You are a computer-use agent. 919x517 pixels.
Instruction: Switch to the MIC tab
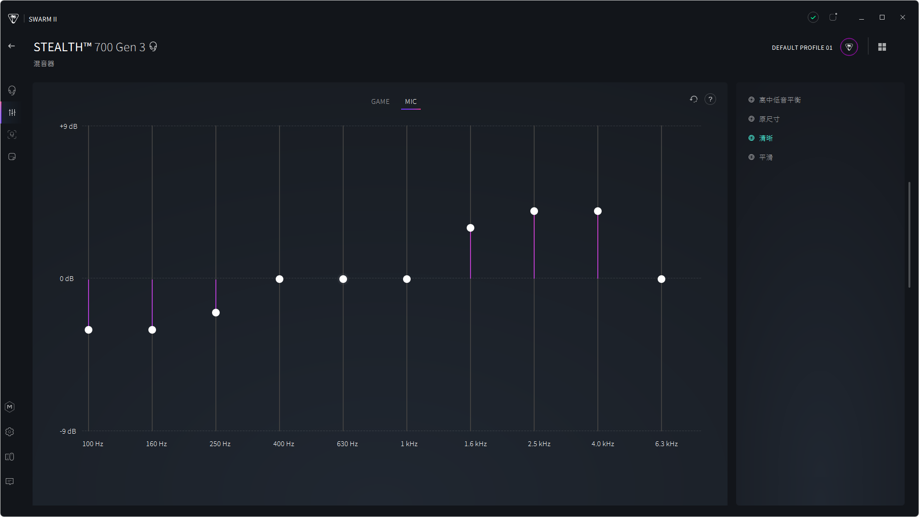click(411, 101)
